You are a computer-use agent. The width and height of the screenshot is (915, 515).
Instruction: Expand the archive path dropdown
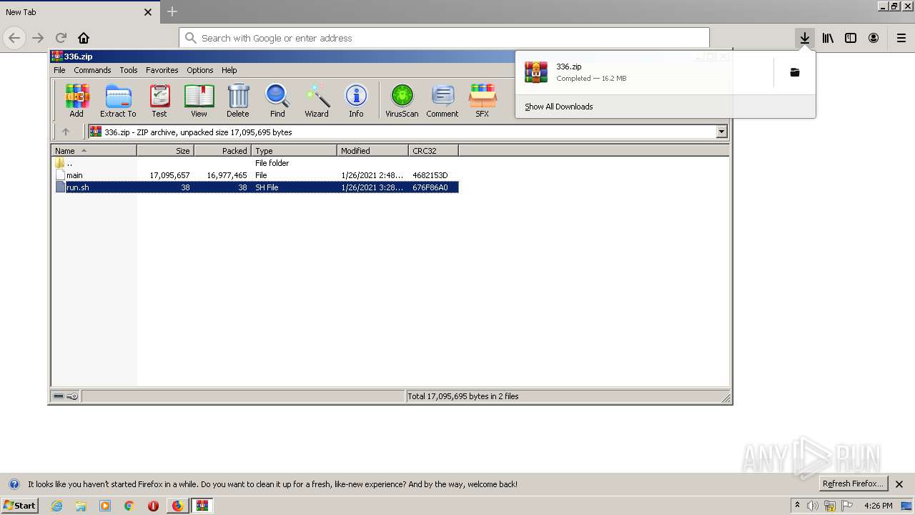tap(721, 132)
